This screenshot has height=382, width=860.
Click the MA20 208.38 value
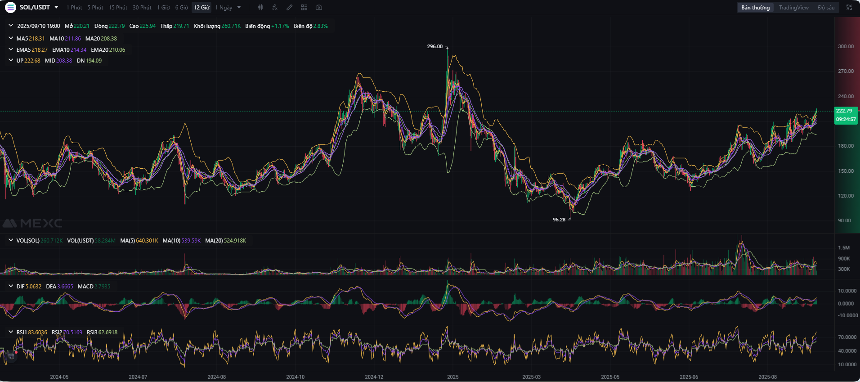[101, 39]
